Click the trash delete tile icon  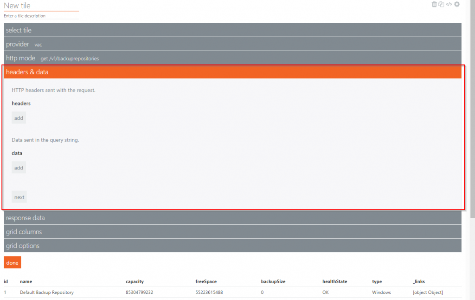(434, 4)
